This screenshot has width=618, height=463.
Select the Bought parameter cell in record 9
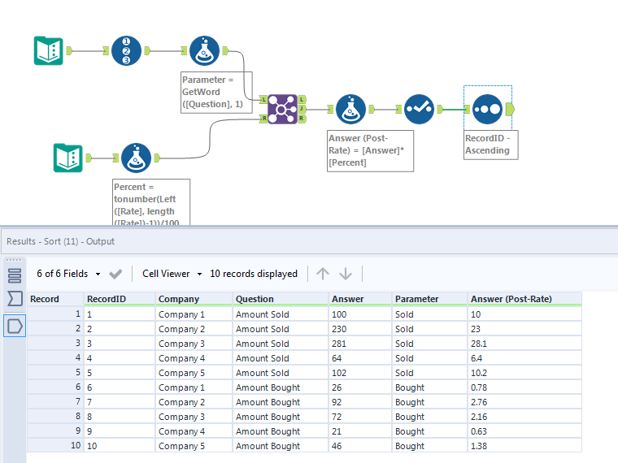click(x=429, y=431)
